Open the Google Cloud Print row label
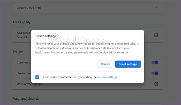The width and height of the screenshot is (181, 105). (x=29, y=8)
